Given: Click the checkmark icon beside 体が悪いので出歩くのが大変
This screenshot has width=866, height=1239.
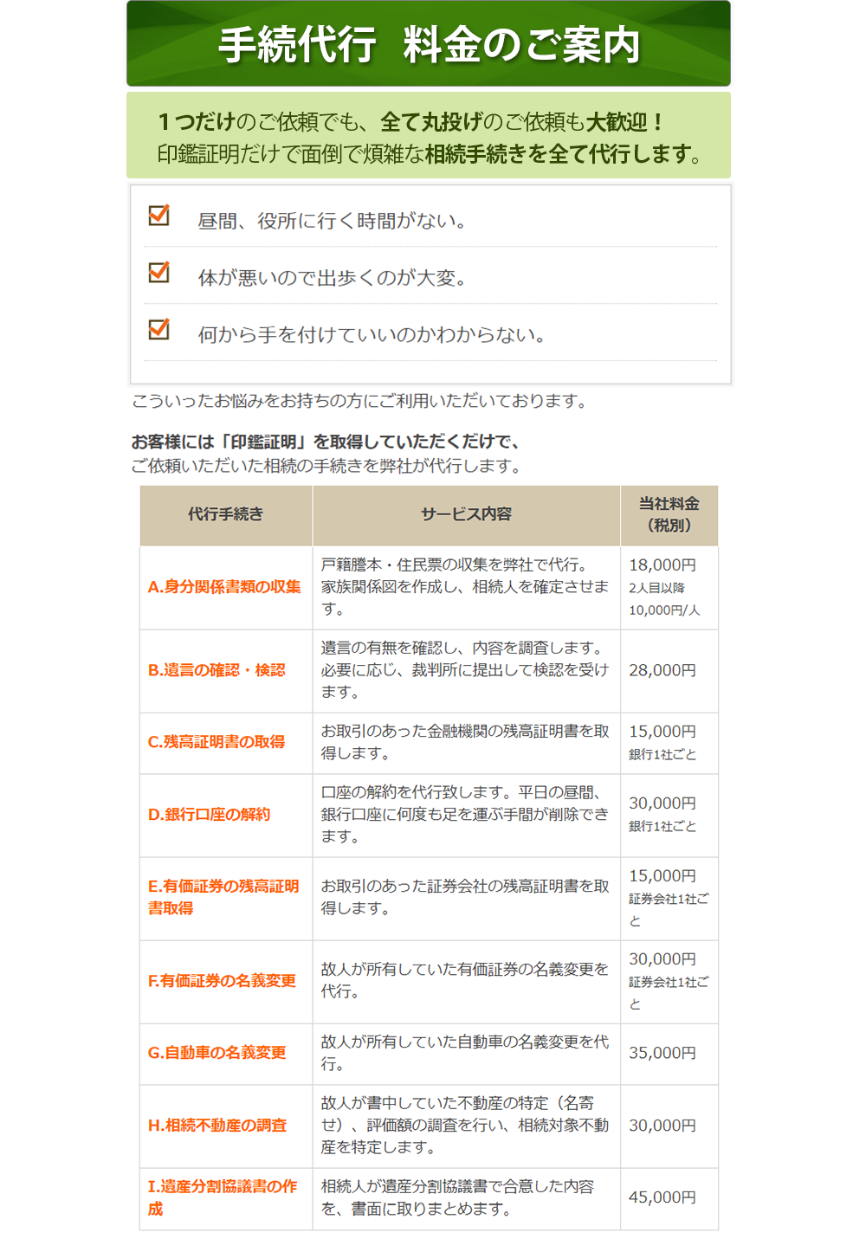Looking at the screenshot, I should pos(159,272).
